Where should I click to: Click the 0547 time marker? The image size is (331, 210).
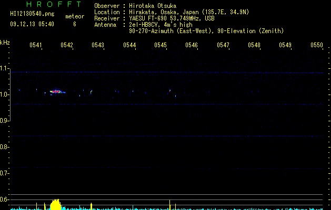click(223, 45)
